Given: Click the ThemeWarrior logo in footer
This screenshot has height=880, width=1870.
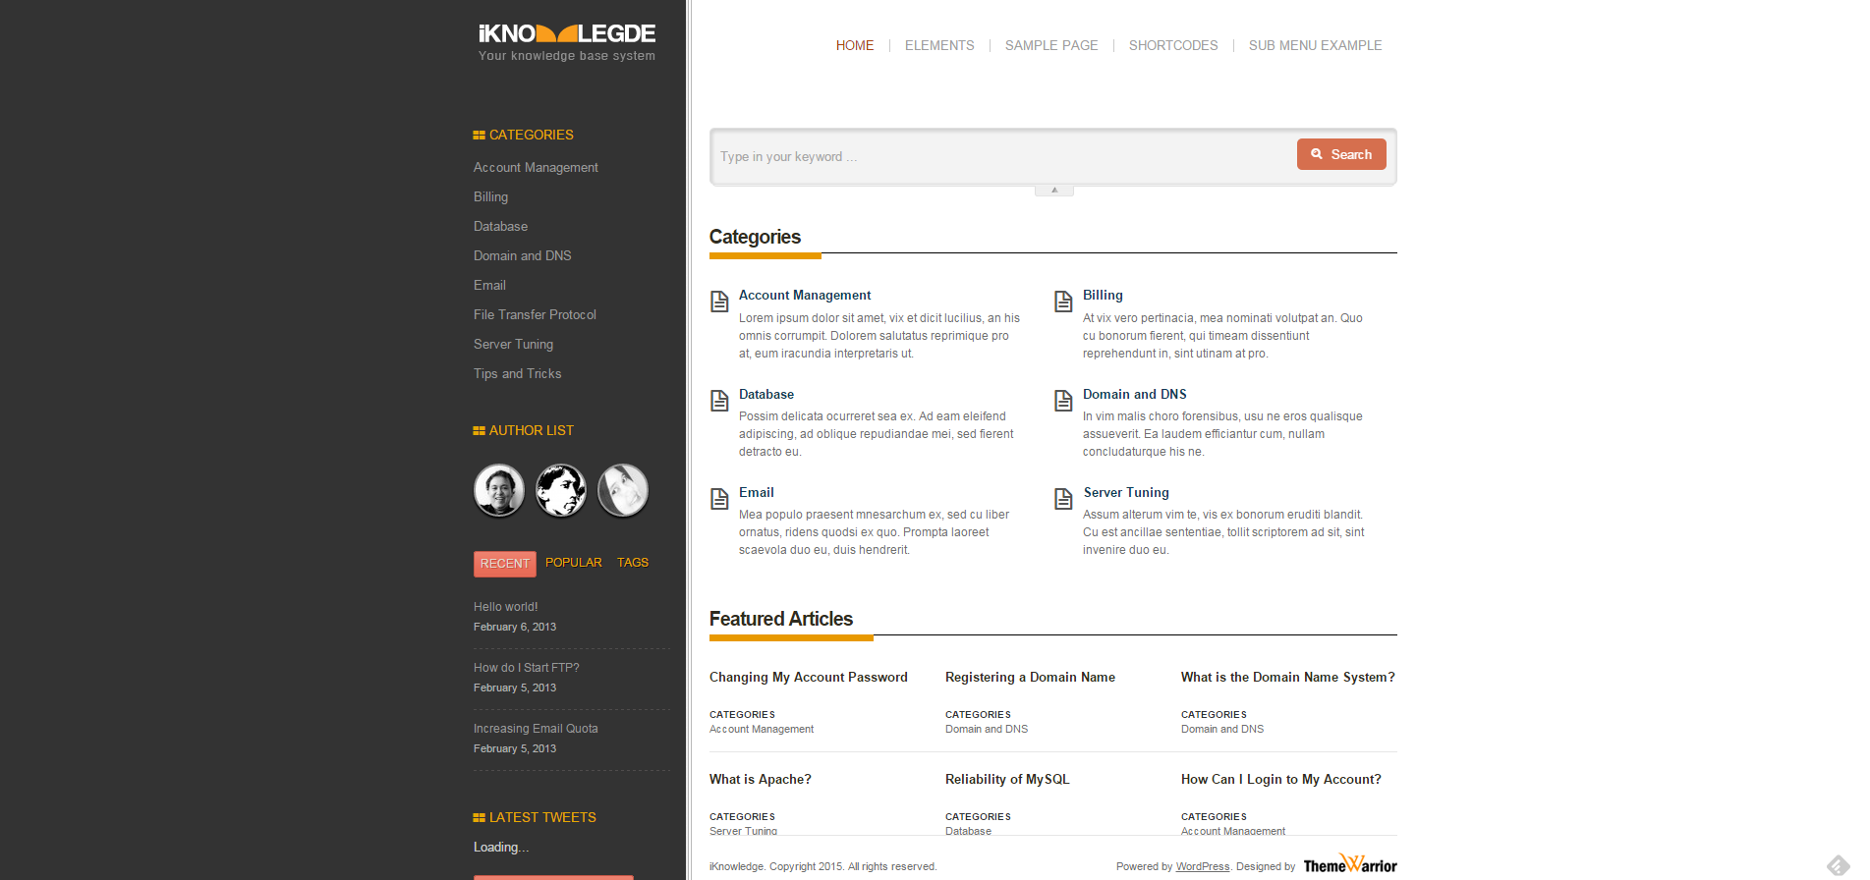Looking at the screenshot, I should 1349,864.
